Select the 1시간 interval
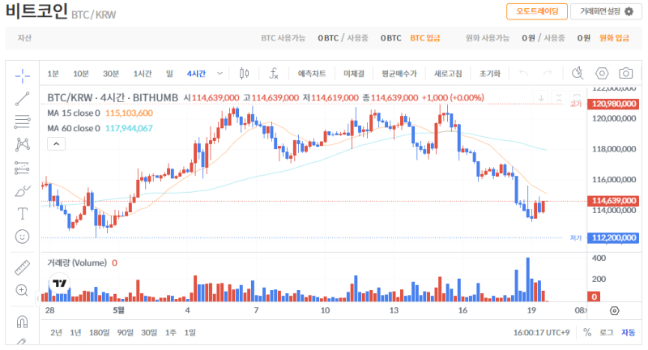 point(143,74)
